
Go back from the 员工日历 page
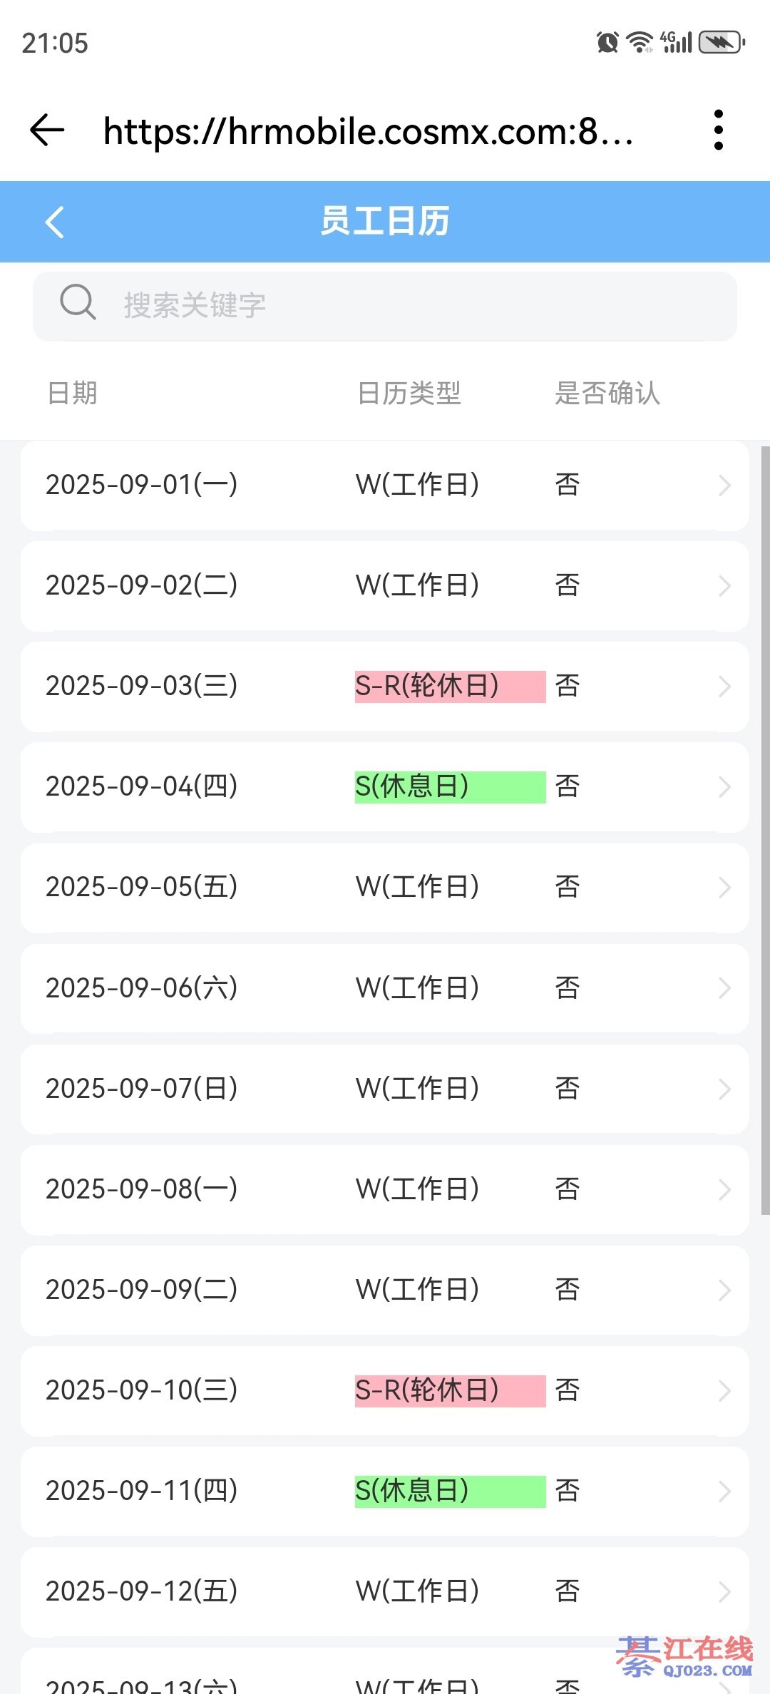[x=55, y=222]
